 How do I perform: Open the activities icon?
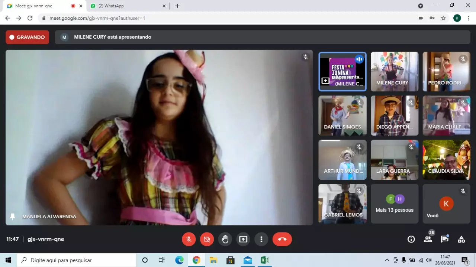click(x=461, y=239)
